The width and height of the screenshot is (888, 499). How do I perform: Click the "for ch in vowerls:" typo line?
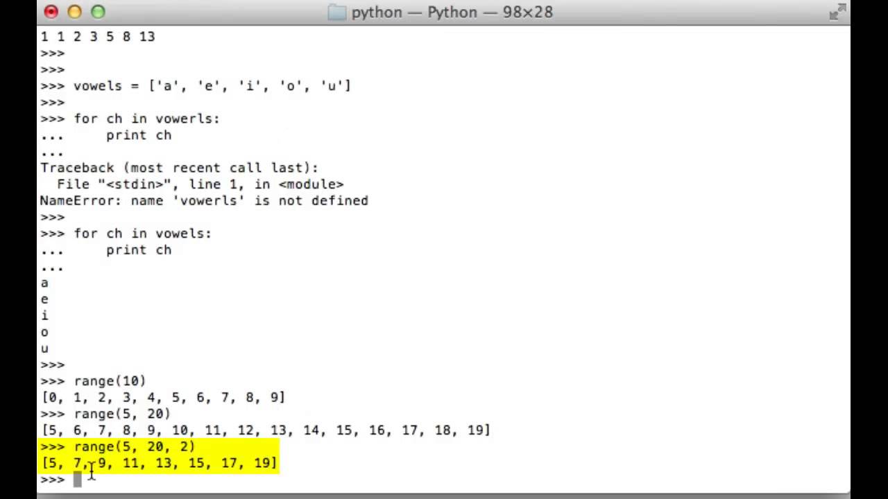(146, 119)
